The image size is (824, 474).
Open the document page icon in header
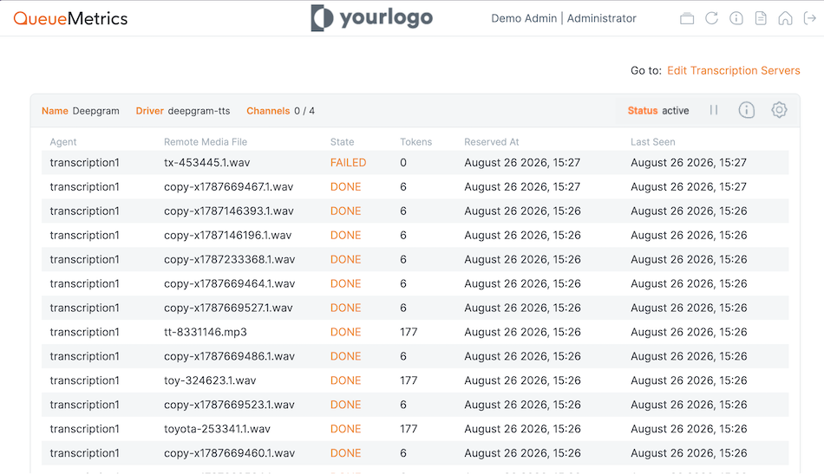tap(761, 18)
